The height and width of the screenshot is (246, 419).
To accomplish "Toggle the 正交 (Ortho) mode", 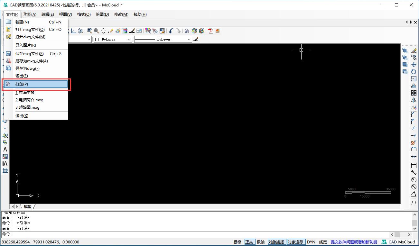I will pos(249,242).
